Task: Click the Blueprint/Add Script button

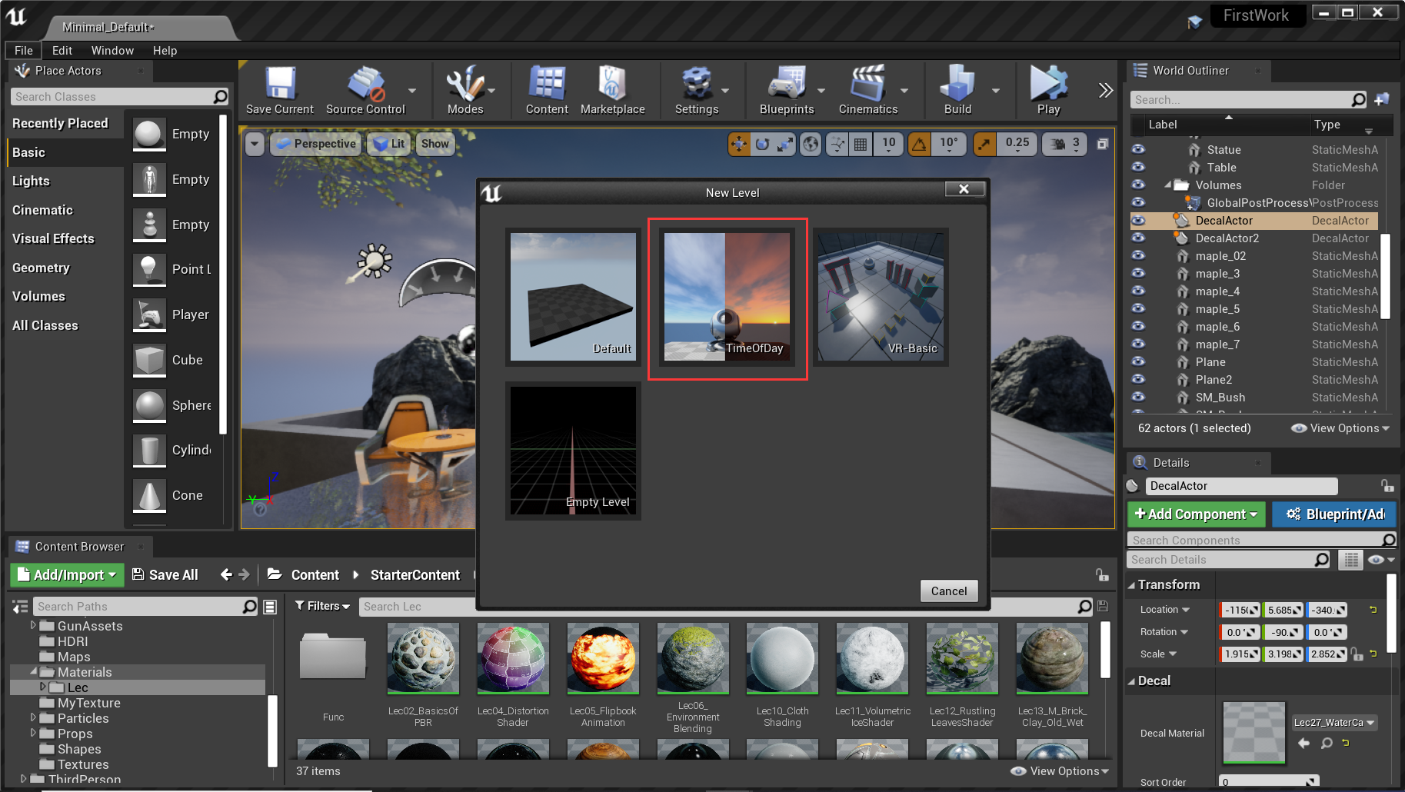Action: (1334, 514)
